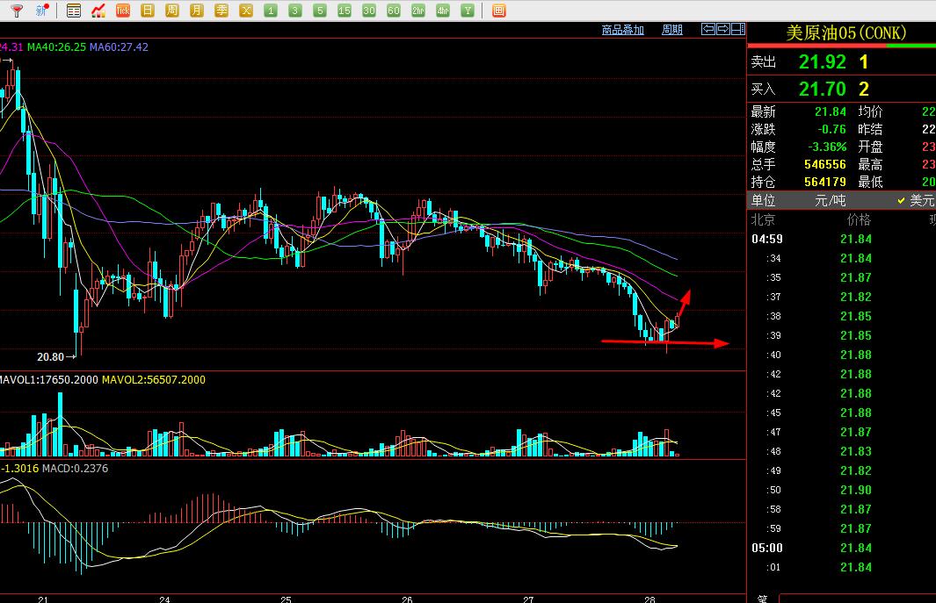Click the 20.80 low price marker
The height and width of the screenshot is (603, 936).
click(51, 357)
